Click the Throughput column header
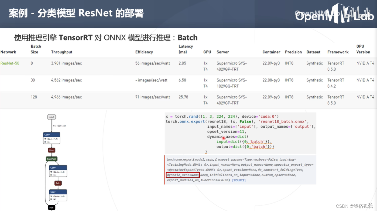Viewport: 377px width, 211px height. coord(62,52)
